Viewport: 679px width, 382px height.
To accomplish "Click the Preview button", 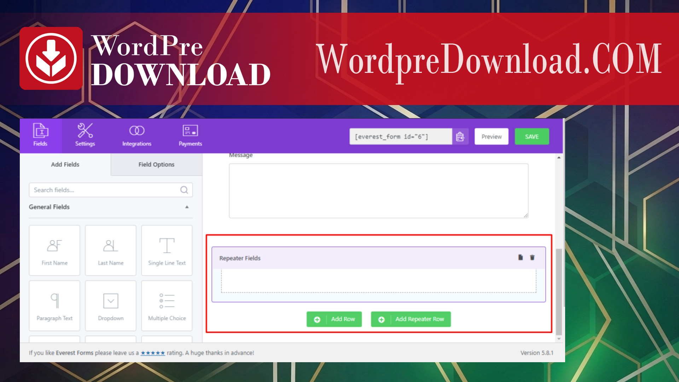I will pyautogui.click(x=491, y=137).
